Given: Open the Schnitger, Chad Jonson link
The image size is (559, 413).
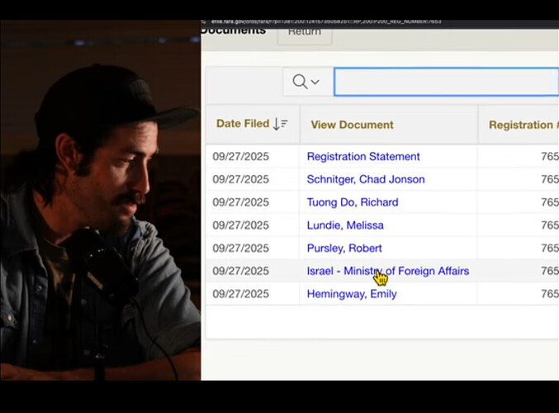Looking at the screenshot, I should (366, 179).
